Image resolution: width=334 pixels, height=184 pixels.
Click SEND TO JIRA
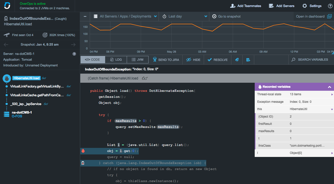[166, 60]
